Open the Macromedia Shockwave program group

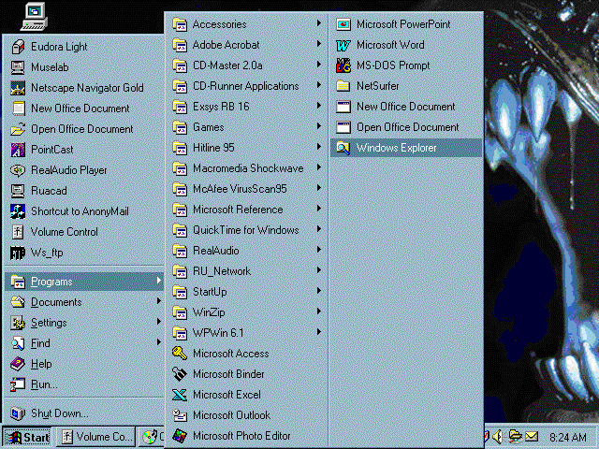tap(247, 168)
